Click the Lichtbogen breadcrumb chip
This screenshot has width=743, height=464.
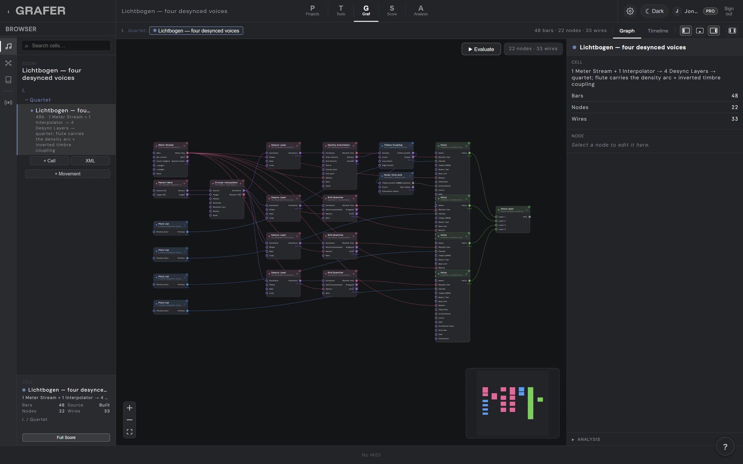(x=196, y=31)
